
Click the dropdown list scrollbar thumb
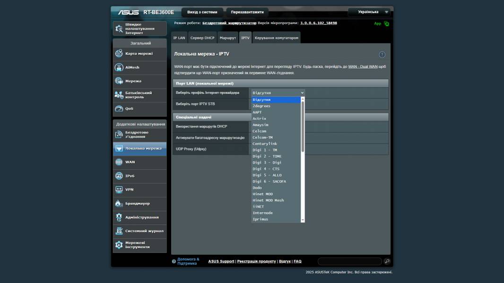303,126
